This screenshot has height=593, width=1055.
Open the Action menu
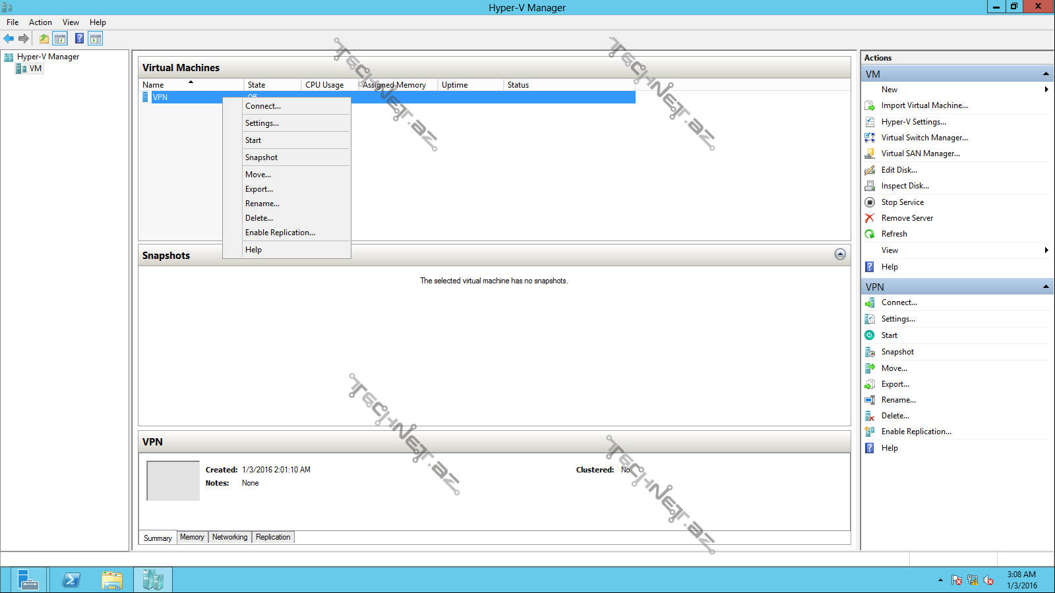point(40,22)
